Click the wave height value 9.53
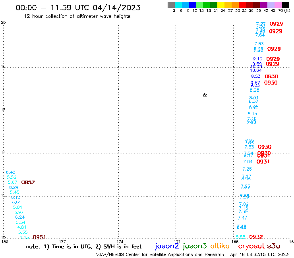 [256, 76]
